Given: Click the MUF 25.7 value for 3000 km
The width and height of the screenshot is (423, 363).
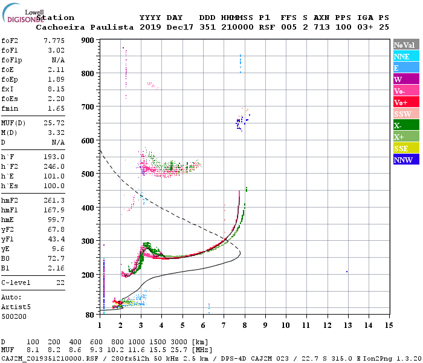Looking at the screenshot, I should pos(179,350).
